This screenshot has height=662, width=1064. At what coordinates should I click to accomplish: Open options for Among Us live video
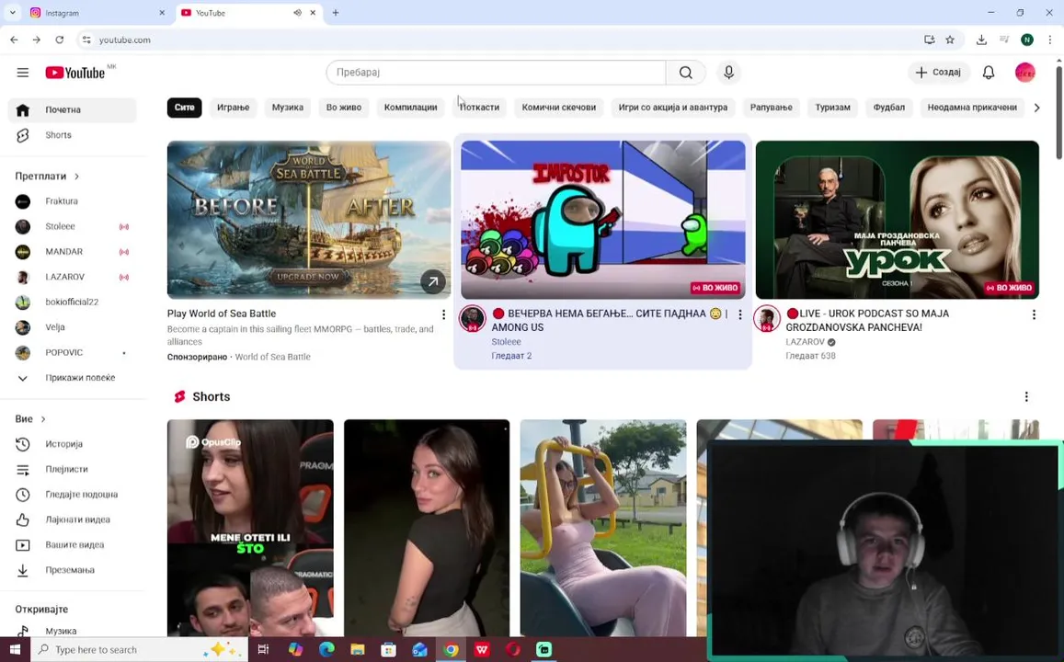tap(739, 314)
